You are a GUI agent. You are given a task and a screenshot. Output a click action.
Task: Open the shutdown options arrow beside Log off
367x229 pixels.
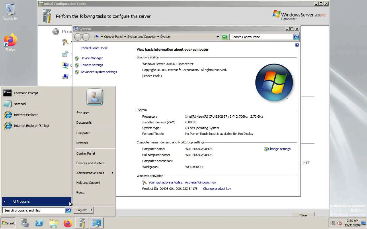pos(91,210)
